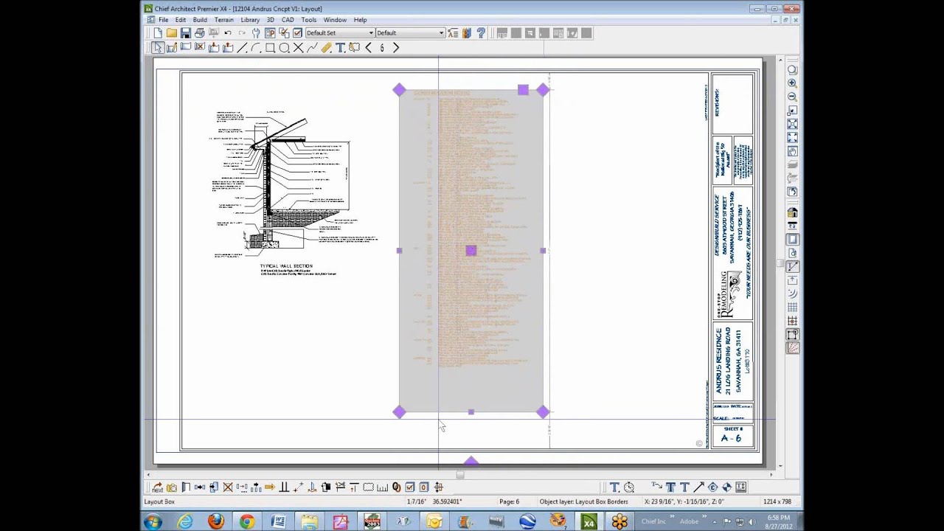The height and width of the screenshot is (531, 944).
Task: Select the Rectangular Polyline tool
Action: coord(270,48)
